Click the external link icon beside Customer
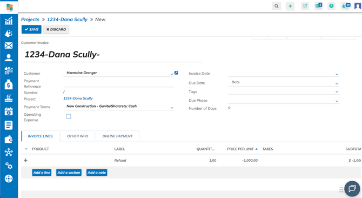 click(x=176, y=73)
